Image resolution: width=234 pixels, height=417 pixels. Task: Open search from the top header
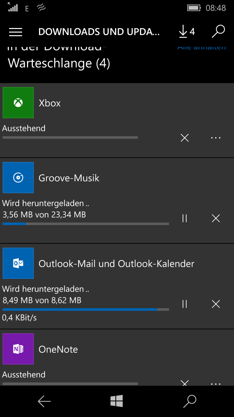pos(218,32)
